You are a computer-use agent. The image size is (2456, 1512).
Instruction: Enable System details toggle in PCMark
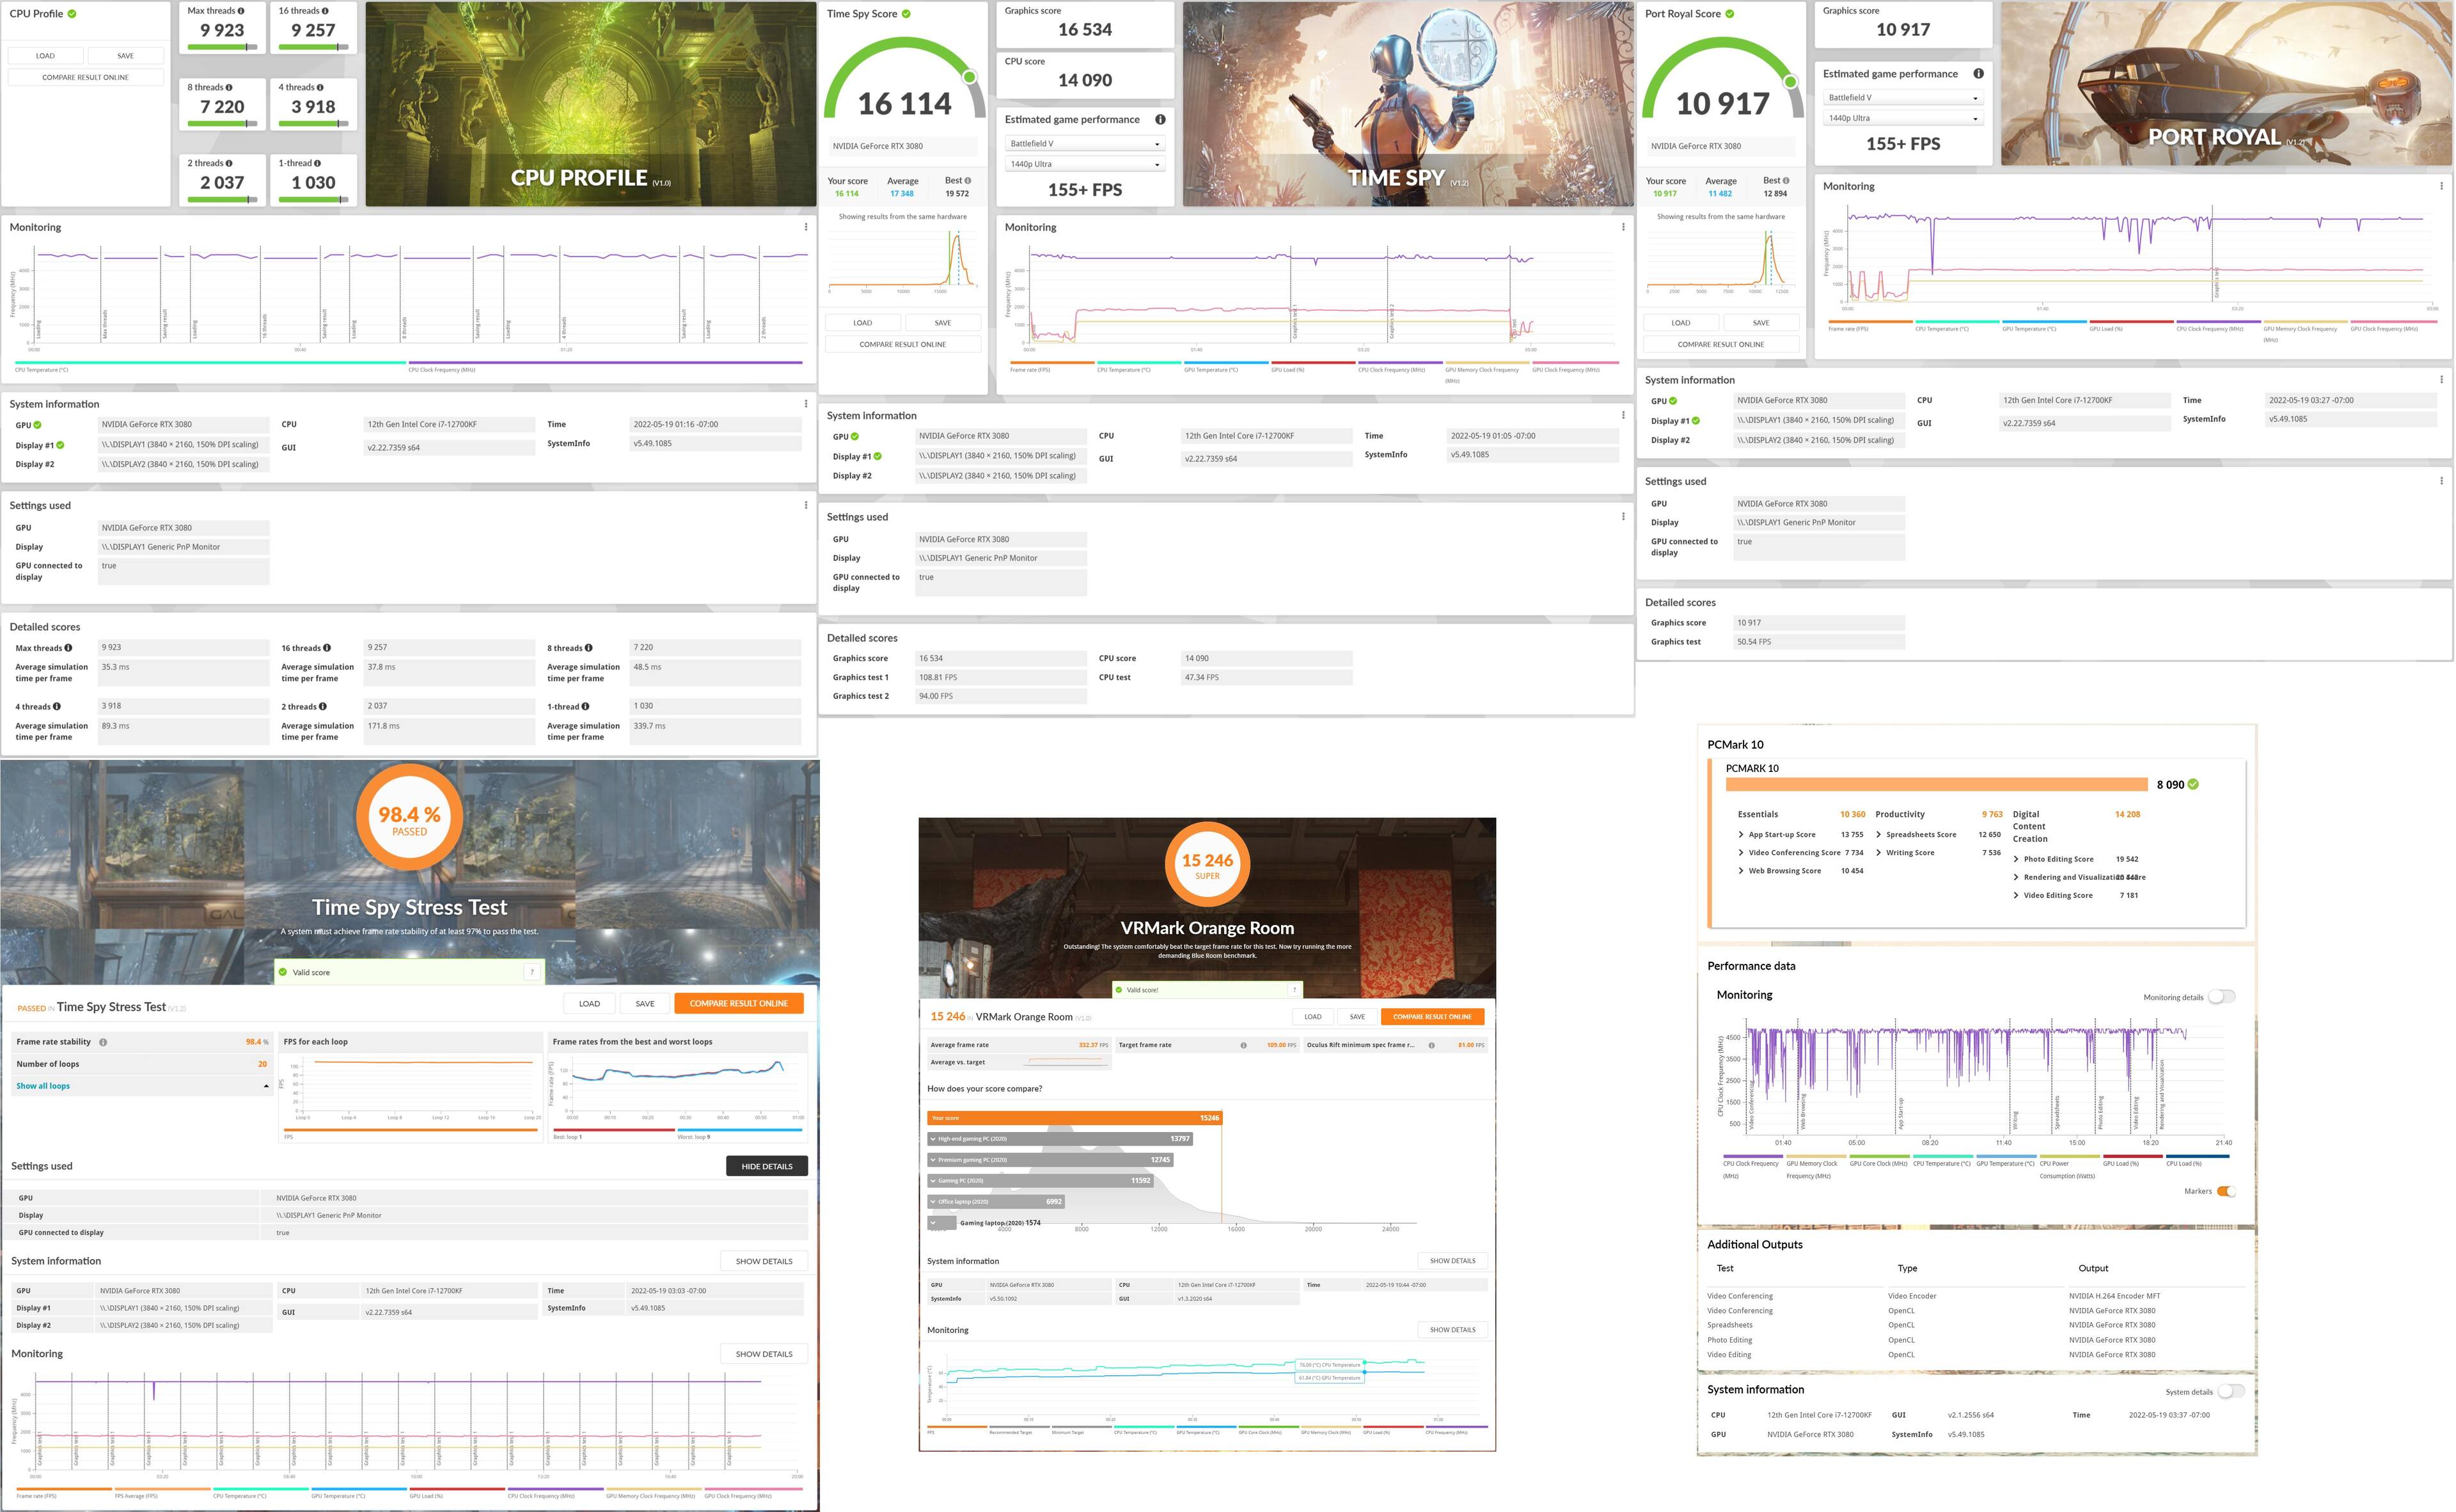point(2230,1391)
